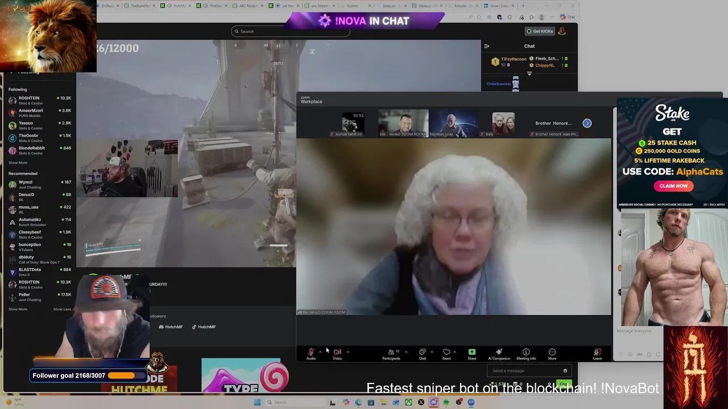Screen dimensions: 728x409
Task: Open BLASTDota recommended channel
Action: point(39,272)
